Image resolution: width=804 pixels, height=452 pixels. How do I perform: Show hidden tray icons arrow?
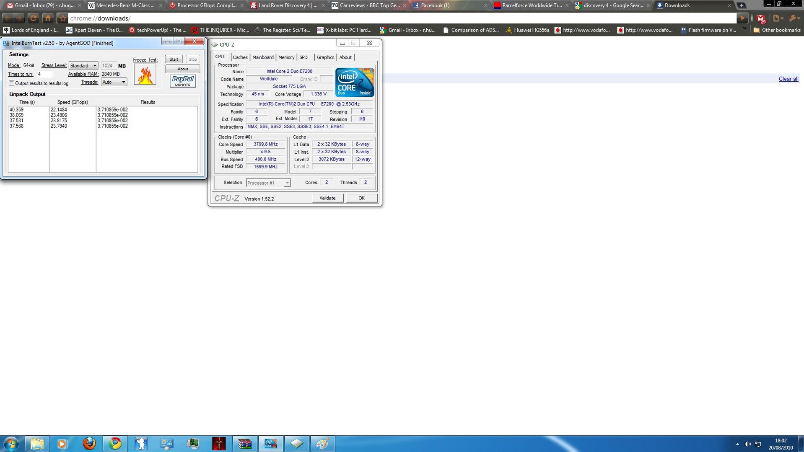pyautogui.click(x=737, y=444)
